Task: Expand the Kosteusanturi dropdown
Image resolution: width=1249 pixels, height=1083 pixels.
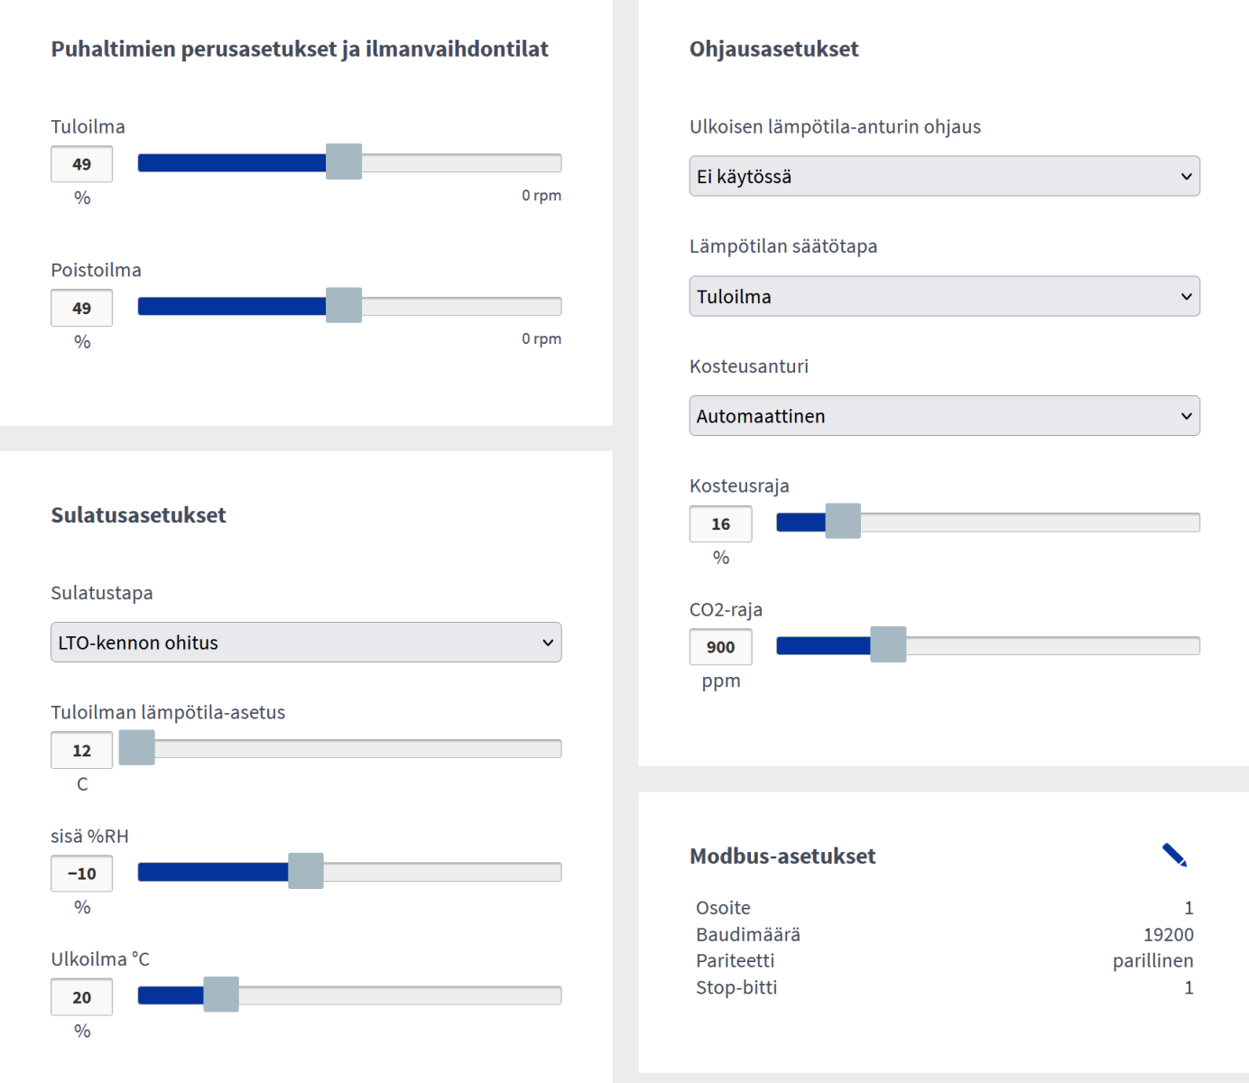Action: [x=944, y=416]
